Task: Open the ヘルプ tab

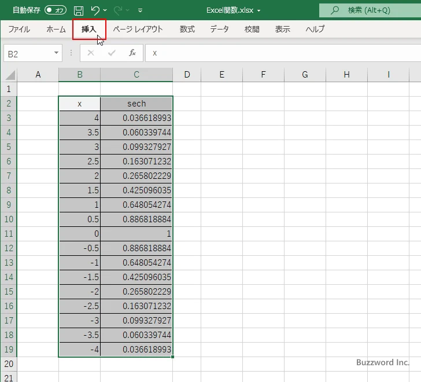Action: click(x=315, y=29)
